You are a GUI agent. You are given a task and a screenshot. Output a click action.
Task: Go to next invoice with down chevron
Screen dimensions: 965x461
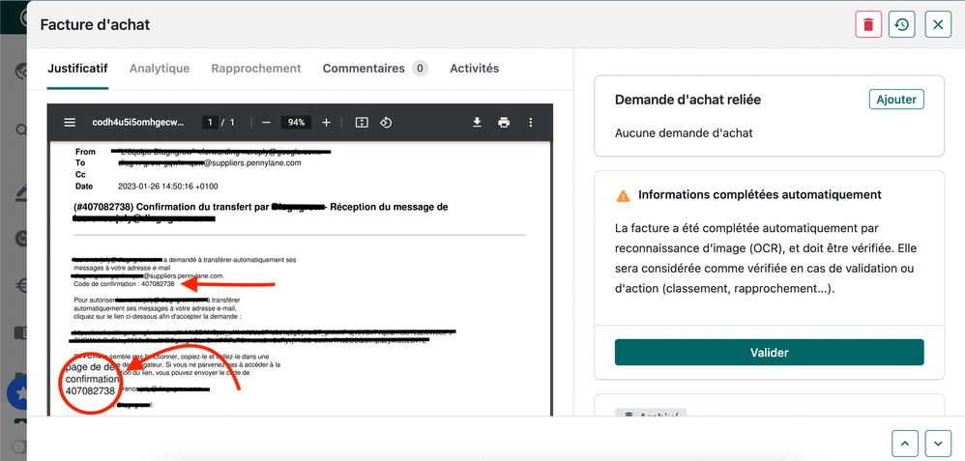(938, 443)
